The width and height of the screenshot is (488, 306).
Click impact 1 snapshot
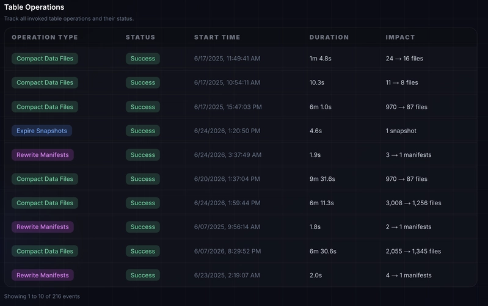(401, 131)
